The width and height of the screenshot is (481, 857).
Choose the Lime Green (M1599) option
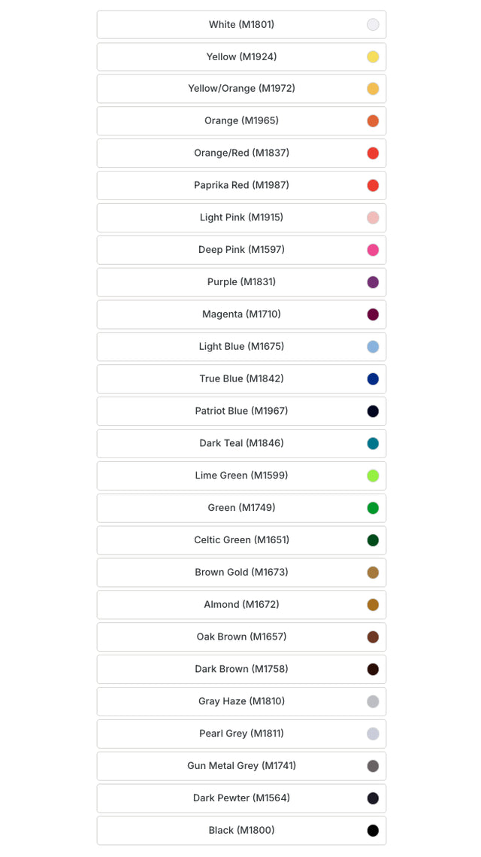[x=241, y=476]
